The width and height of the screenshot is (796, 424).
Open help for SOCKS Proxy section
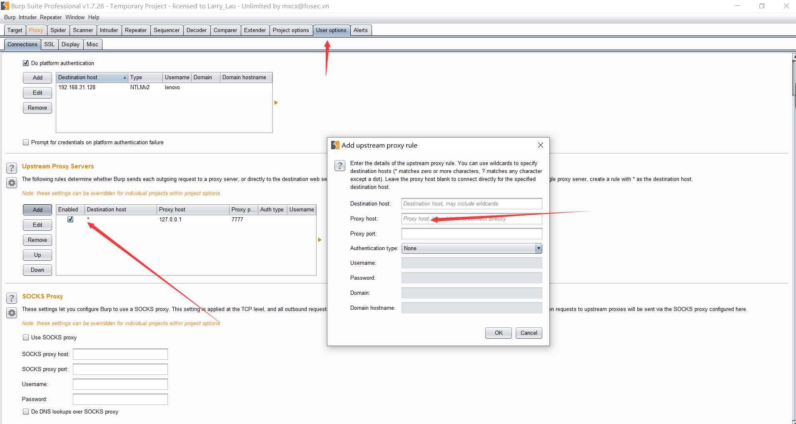point(12,298)
